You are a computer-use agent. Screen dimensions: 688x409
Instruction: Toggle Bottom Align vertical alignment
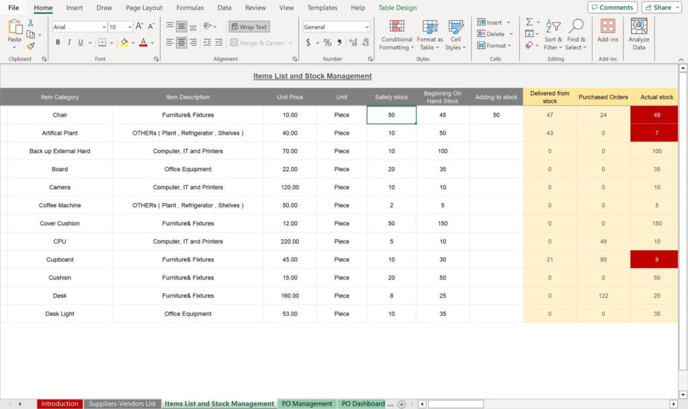point(193,27)
